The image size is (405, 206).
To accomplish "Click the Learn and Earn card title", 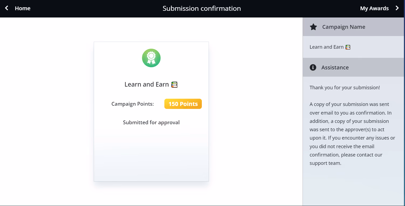I will [x=147, y=84].
